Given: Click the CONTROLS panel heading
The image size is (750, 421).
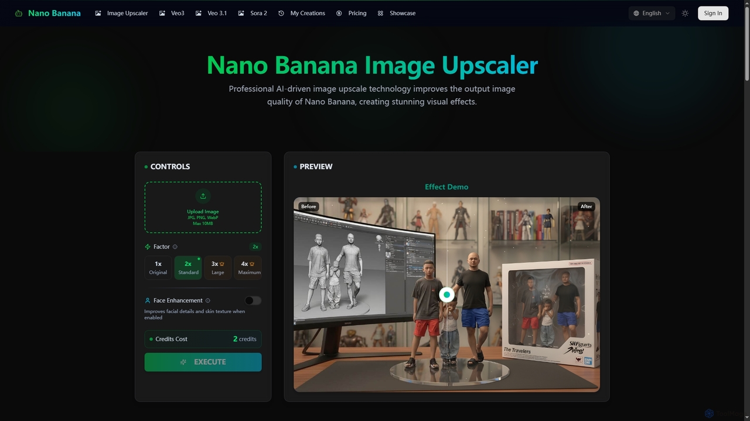Looking at the screenshot, I should coord(170,167).
